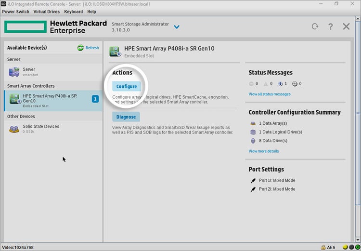
Task: Click the green Refresh icon
Action: coord(80,48)
